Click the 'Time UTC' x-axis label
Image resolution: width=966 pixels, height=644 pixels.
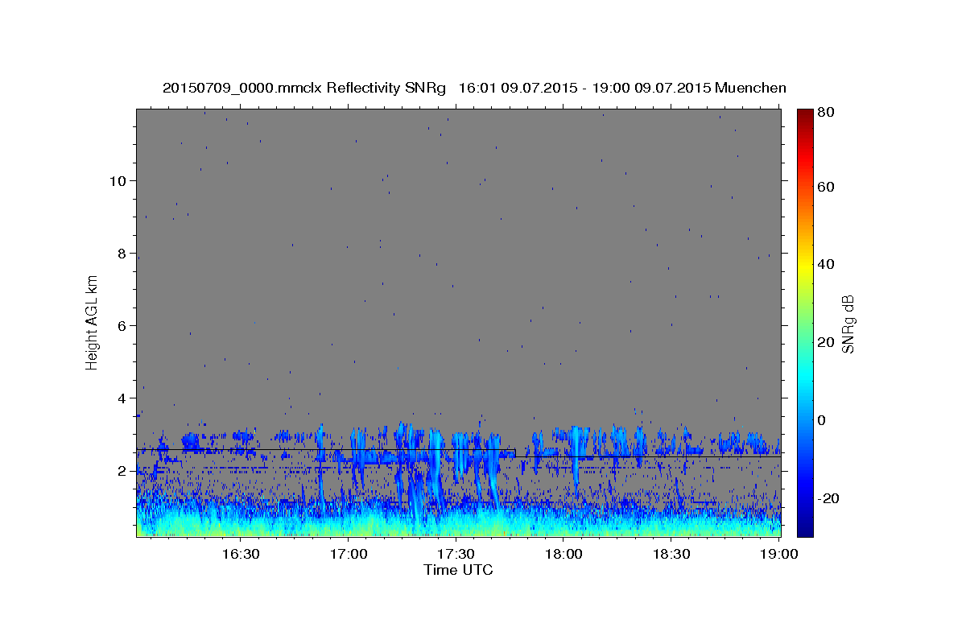coord(458,570)
